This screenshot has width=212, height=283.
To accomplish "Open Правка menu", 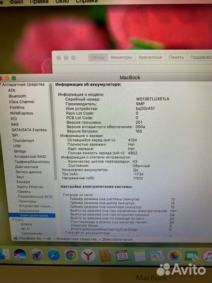I will click(39, 2).
